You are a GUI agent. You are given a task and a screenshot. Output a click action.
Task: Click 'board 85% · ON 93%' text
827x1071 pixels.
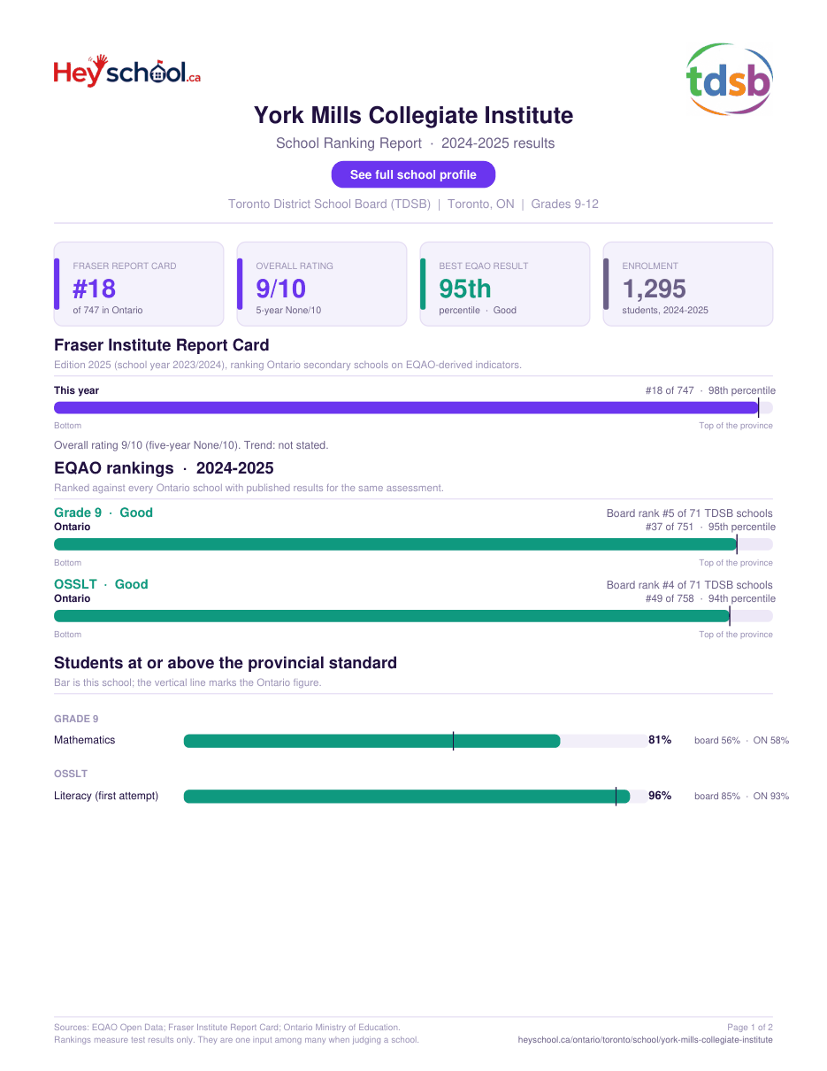[x=741, y=797]
